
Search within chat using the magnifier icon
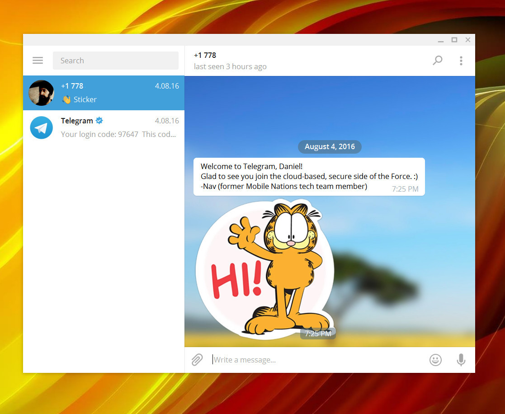pyautogui.click(x=437, y=61)
